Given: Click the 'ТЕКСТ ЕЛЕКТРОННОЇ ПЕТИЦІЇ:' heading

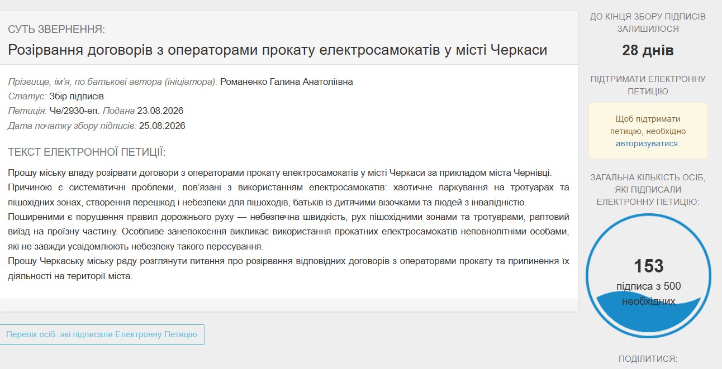Looking at the screenshot, I should 87,152.
